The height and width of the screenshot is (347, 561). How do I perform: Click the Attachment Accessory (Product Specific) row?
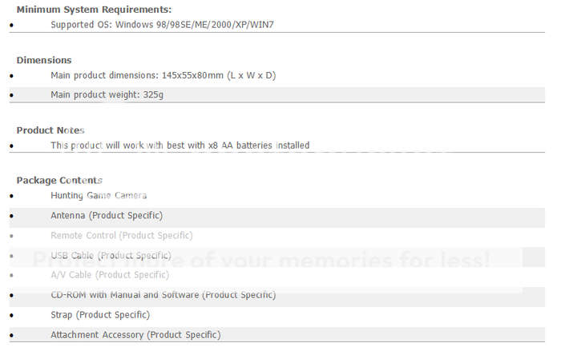tap(277, 334)
